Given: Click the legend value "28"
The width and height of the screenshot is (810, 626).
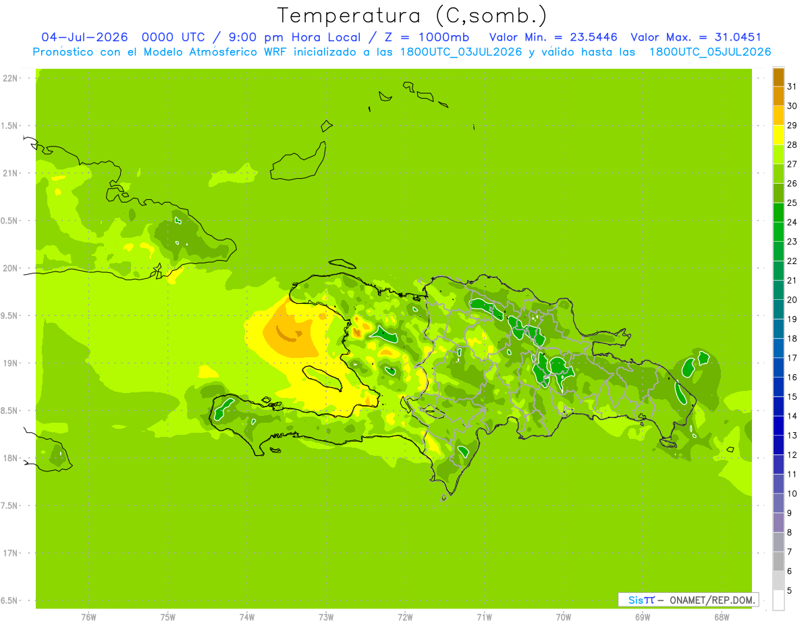Looking at the screenshot, I should pyautogui.click(x=792, y=145).
